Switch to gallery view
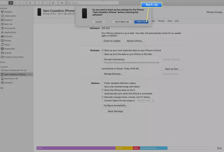This screenshot has width=224, height=152. pos(24,3)
